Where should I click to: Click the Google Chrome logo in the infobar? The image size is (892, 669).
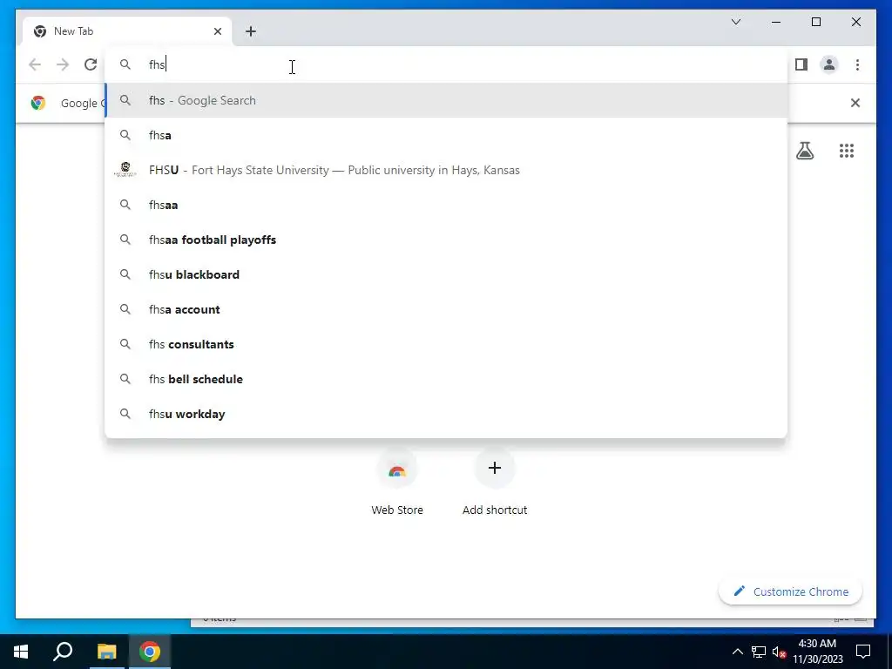point(38,103)
